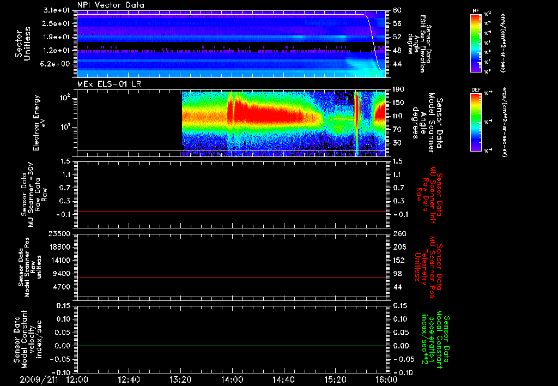Click the 98 telemetry right-axis tick

[397, 274]
